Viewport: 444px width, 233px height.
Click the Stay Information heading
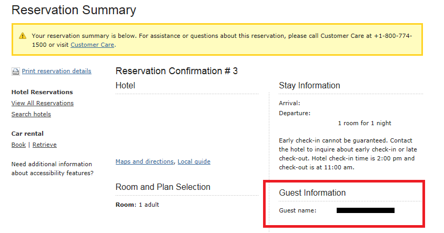coord(309,86)
